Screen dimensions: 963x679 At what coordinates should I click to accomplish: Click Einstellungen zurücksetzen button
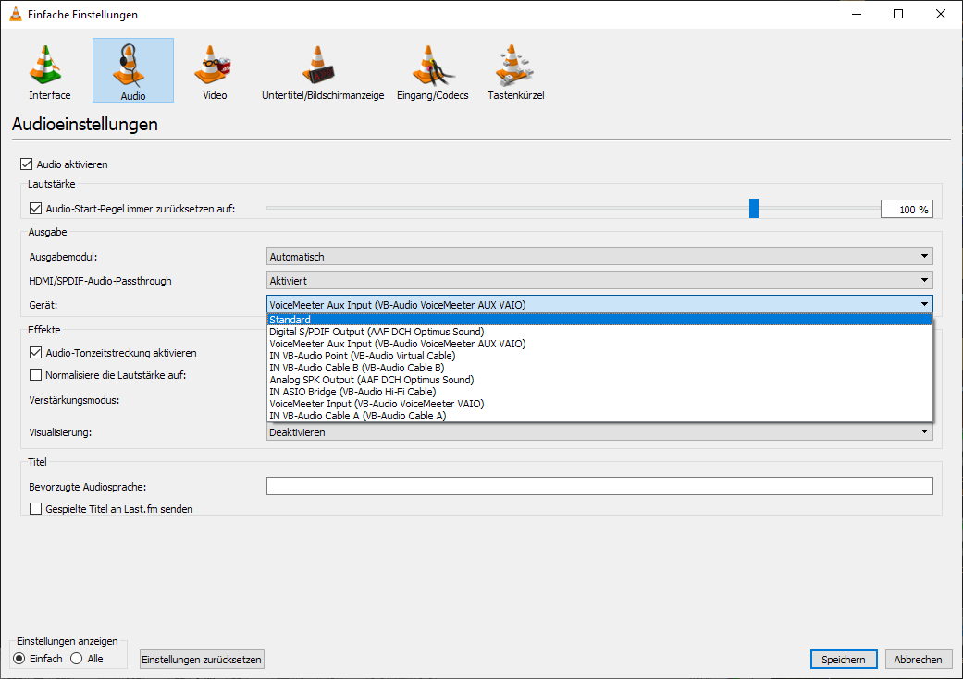pyautogui.click(x=202, y=660)
